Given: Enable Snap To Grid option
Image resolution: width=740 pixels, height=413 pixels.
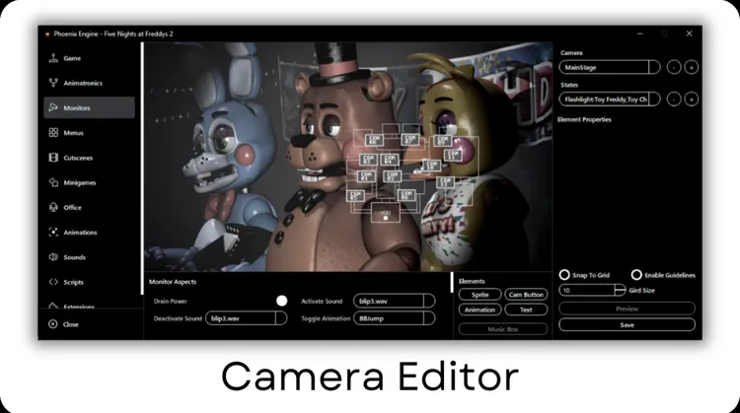Looking at the screenshot, I should click(x=564, y=274).
